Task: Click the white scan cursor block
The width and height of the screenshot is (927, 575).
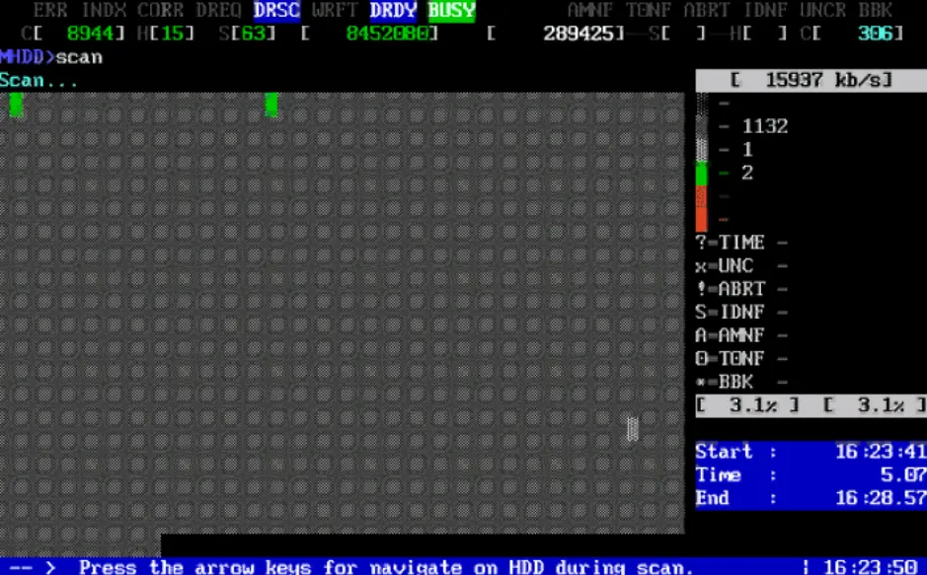Action: click(x=633, y=429)
